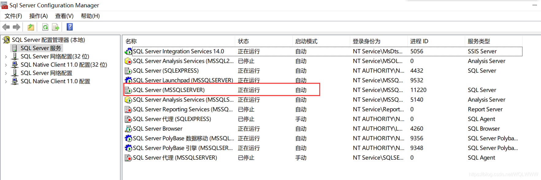The height and width of the screenshot is (180, 541).
Task: Sort by the 名称 column header
Action: (x=179, y=41)
